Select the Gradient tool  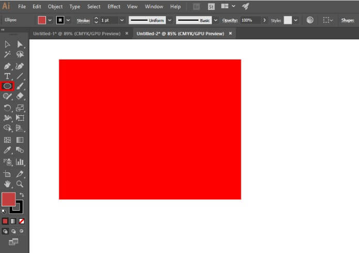click(20, 140)
